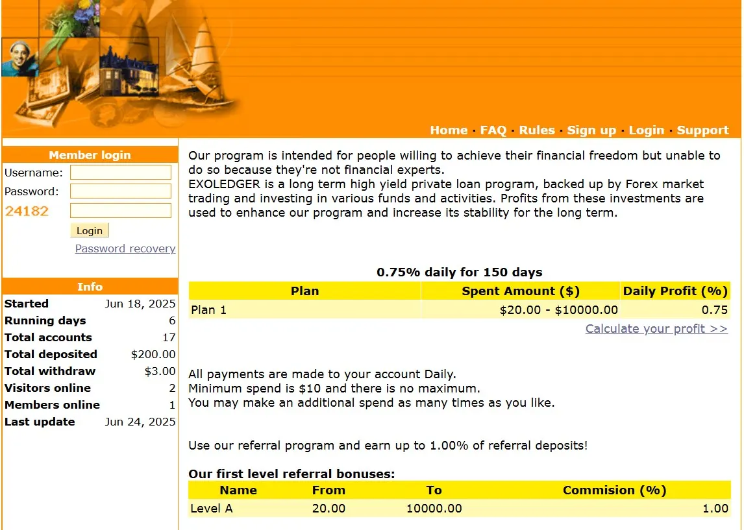
Task: Click the Name column header in referral table
Action: (238, 490)
